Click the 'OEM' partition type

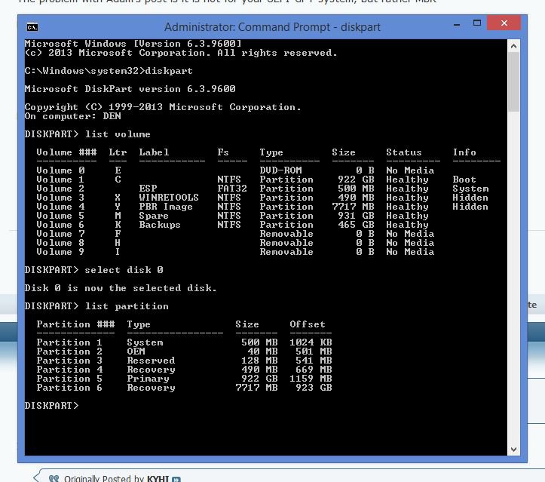point(136,352)
